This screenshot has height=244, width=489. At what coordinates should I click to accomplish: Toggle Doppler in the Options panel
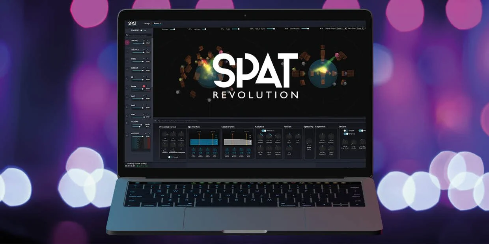[345, 130]
